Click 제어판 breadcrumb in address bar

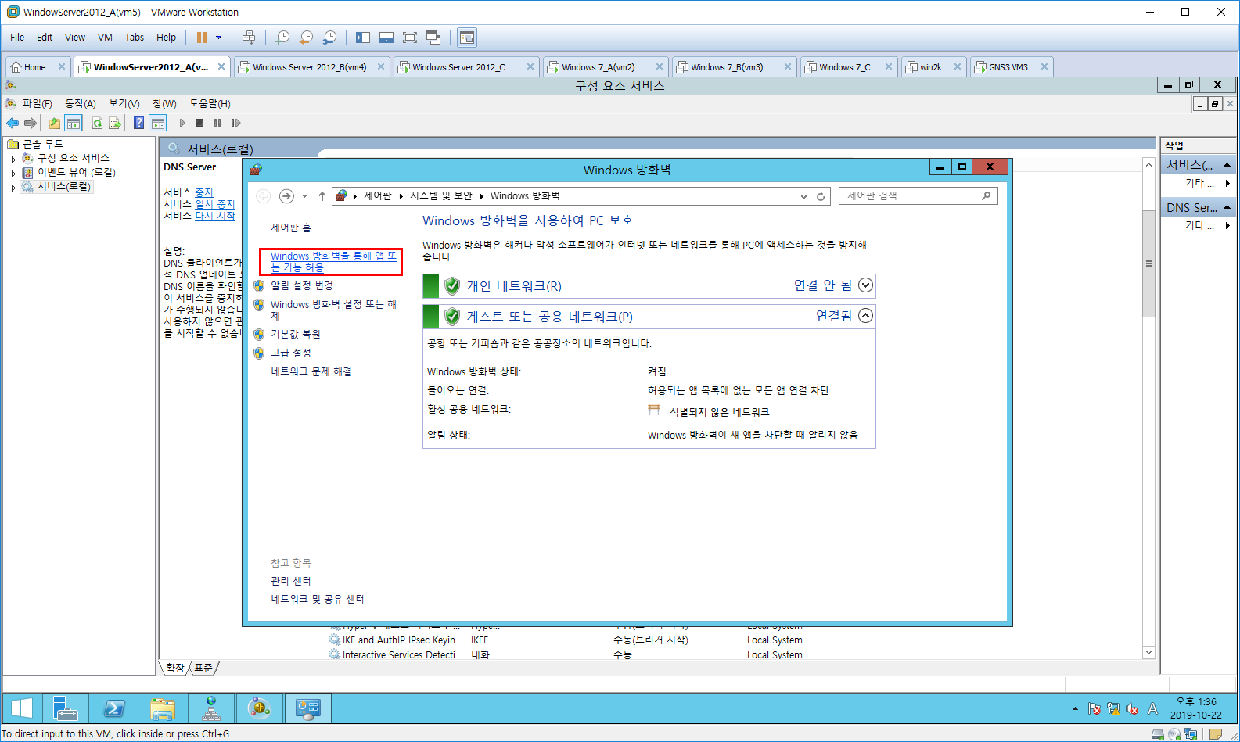click(377, 196)
